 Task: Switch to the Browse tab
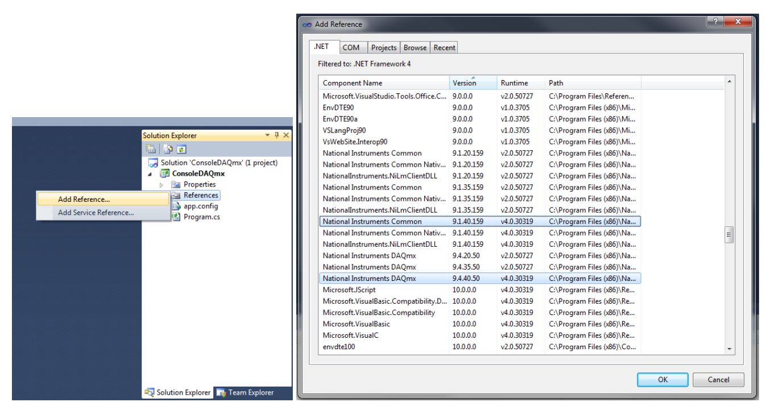[415, 48]
